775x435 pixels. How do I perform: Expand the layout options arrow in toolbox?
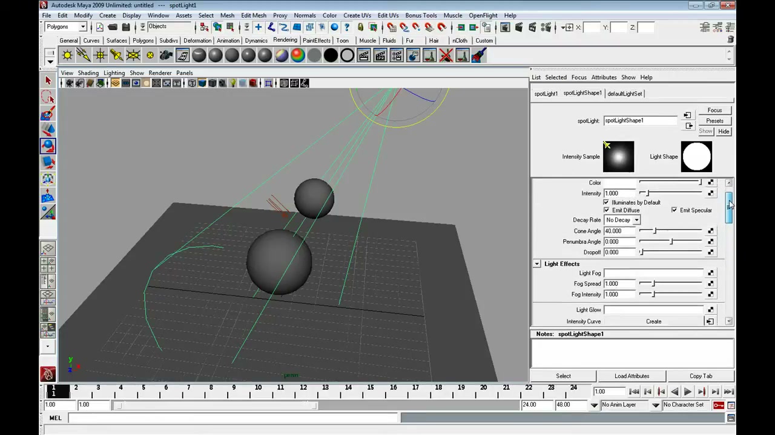(x=48, y=347)
